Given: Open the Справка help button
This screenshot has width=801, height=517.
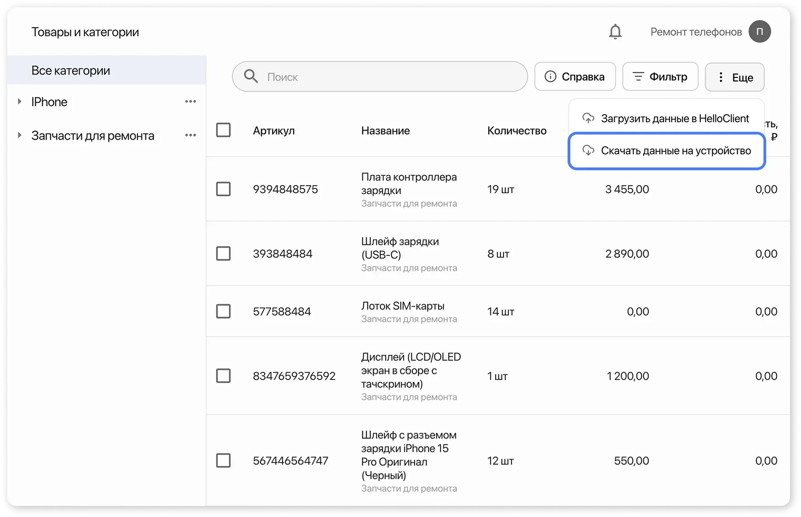Looking at the screenshot, I should (x=575, y=76).
